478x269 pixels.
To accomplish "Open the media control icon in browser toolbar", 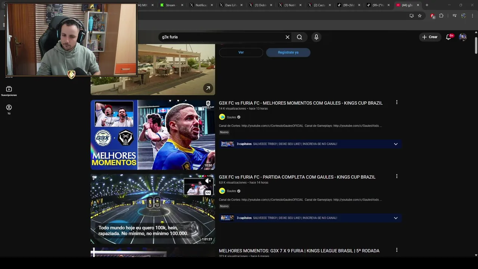I will click(454, 16).
